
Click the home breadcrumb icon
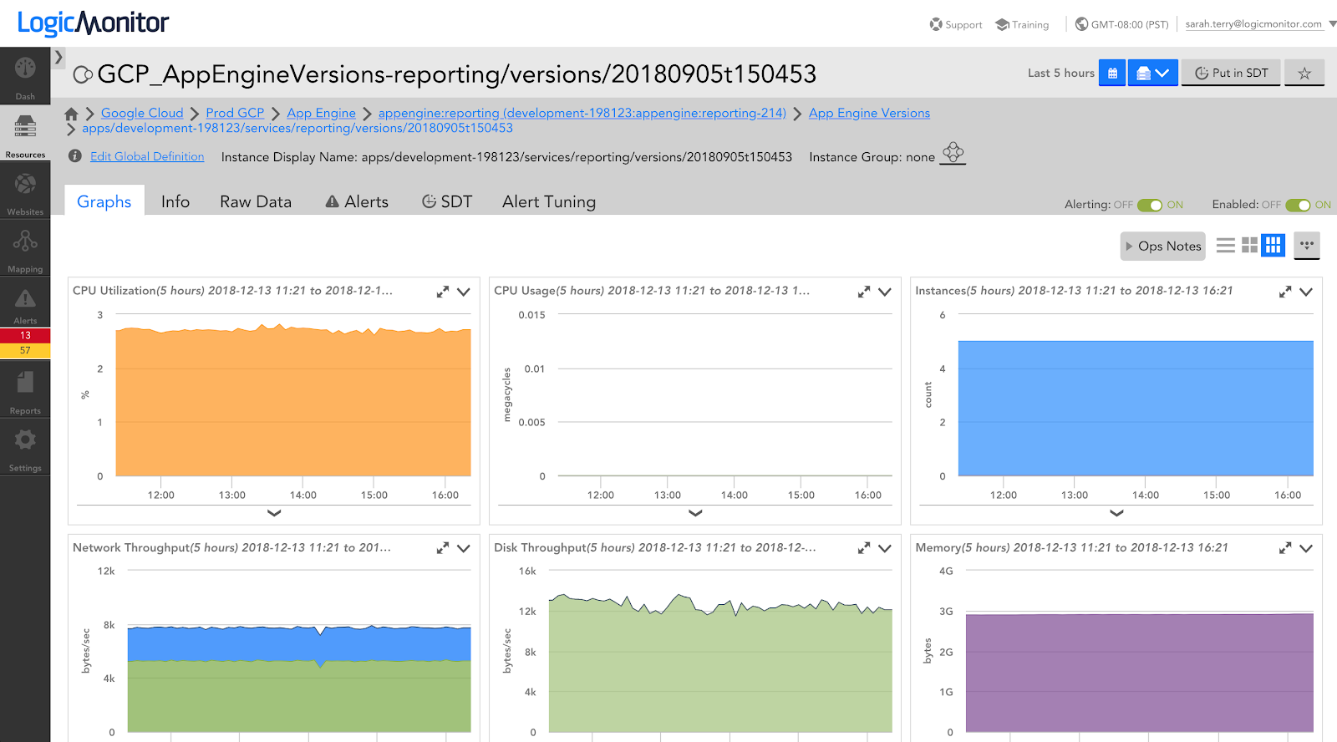(x=71, y=114)
